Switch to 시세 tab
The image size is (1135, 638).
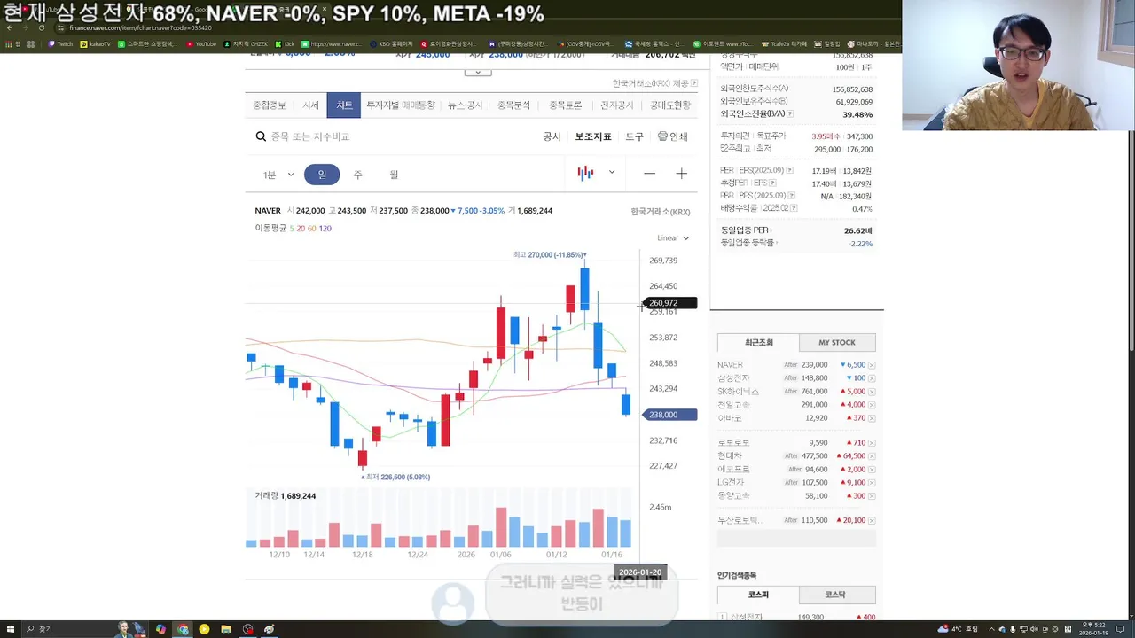click(310, 105)
